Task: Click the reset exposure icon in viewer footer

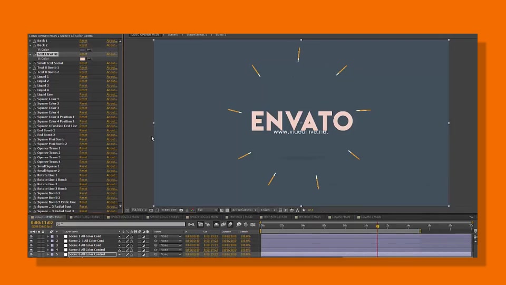Action: [304, 210]
